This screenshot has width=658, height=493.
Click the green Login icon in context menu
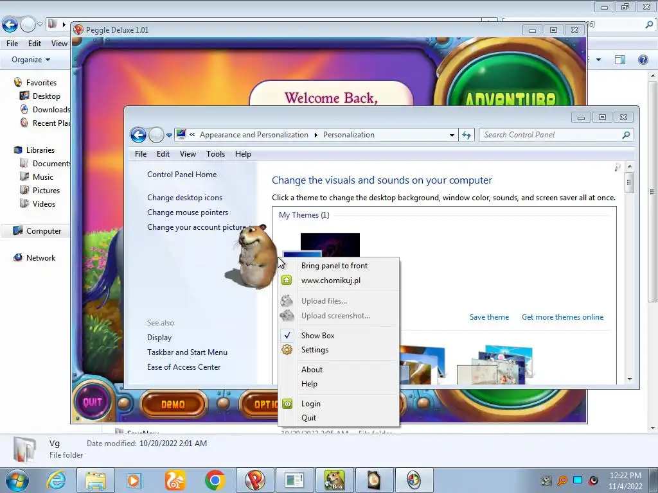pyautogui.click(x=287, y=404)
